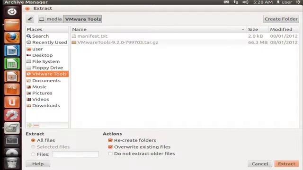Open LibreOffice Calc in the launcher
This screenshot has height=170, width=303.
12,63
